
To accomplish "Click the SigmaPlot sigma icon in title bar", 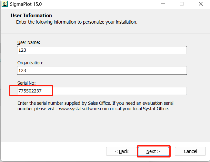I will coord(5,4).
